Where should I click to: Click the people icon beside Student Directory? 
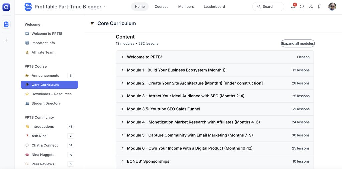27,103
